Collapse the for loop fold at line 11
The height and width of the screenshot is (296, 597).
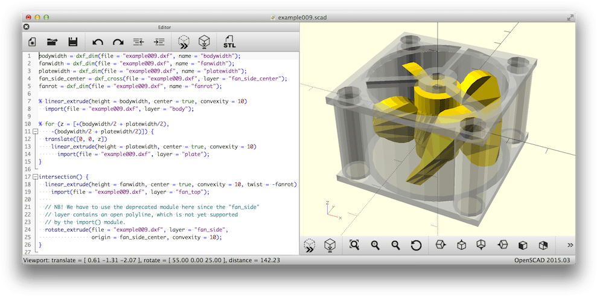[36, 131]
